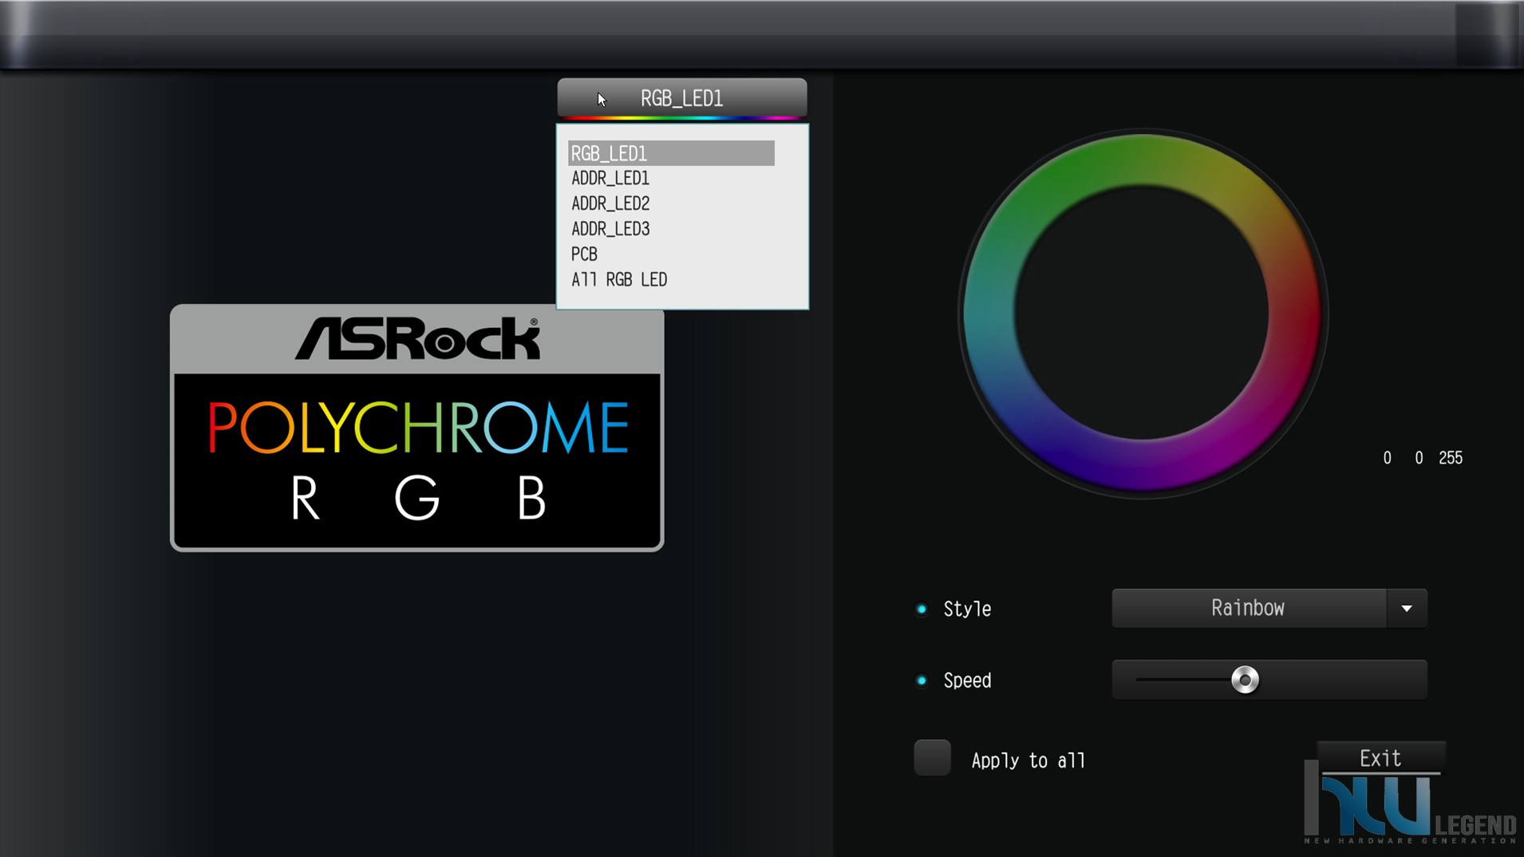Click the Style dropdown arrow
This screenshot has height=857, width=1524.
1407,608
